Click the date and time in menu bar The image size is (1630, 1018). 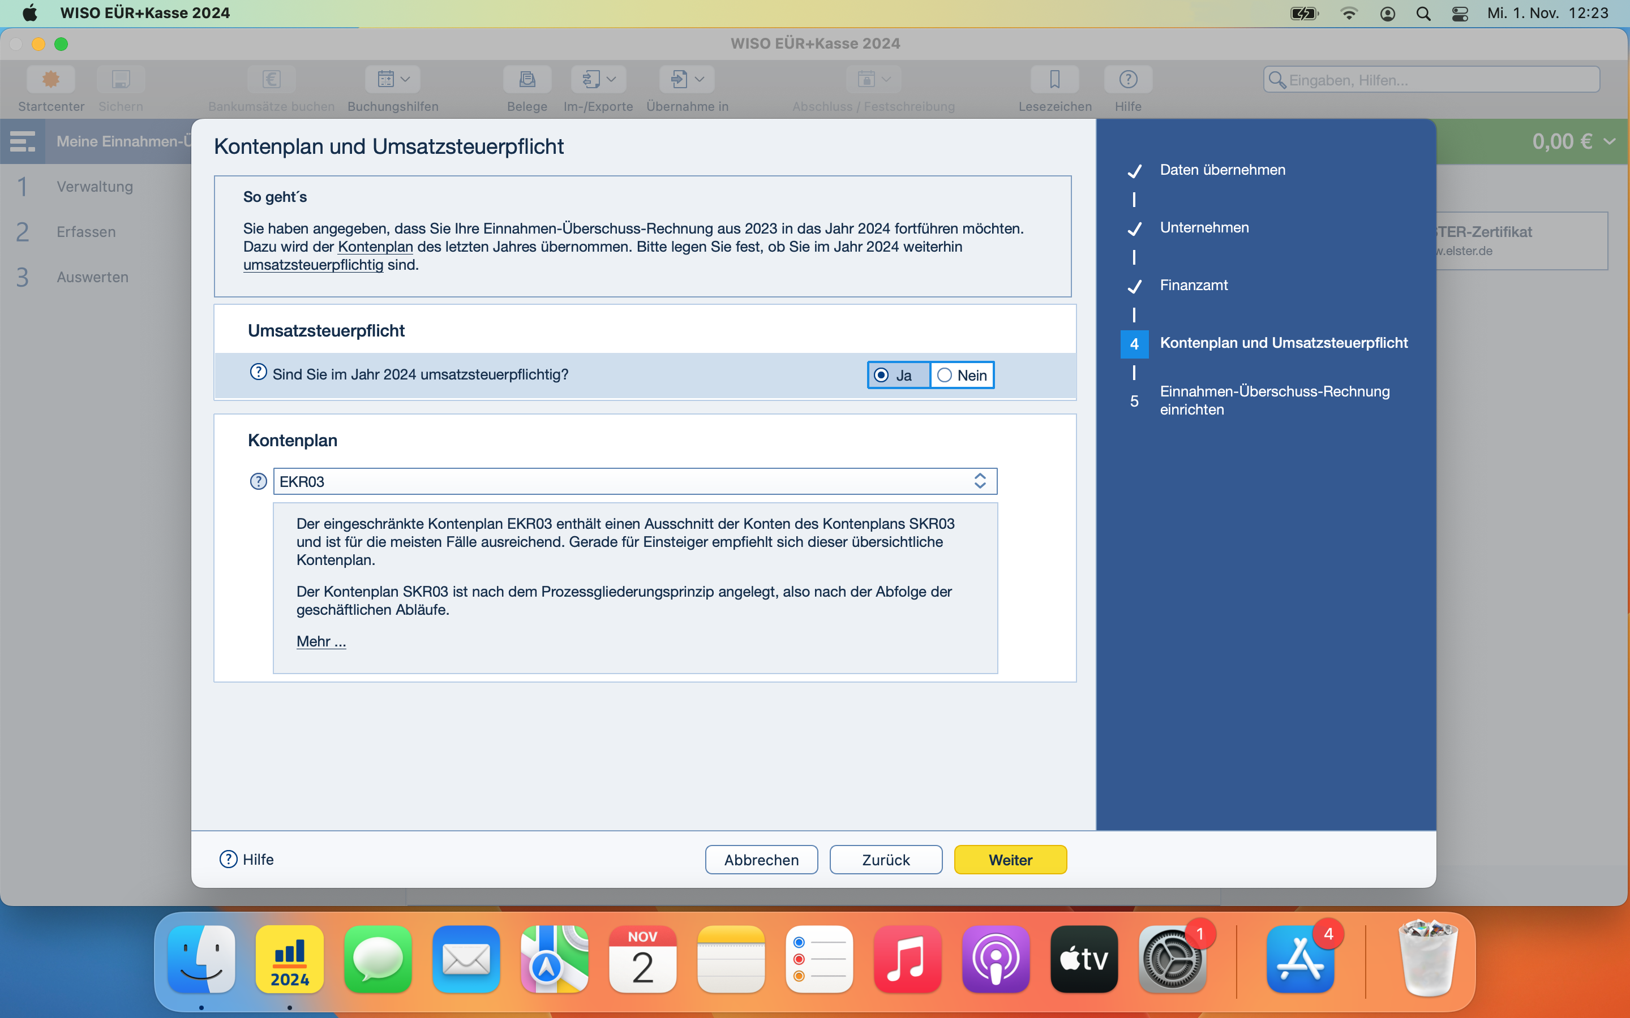(x=1547, y=13)
